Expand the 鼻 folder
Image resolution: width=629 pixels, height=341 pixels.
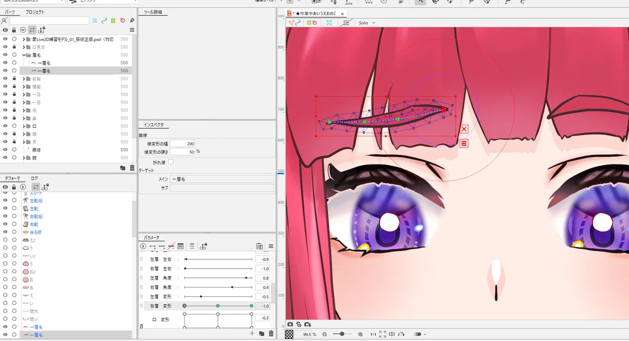(24, 118)
